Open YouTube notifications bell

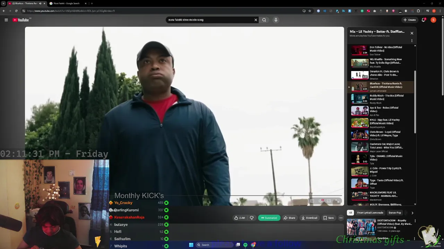click(x=424, y=20)
